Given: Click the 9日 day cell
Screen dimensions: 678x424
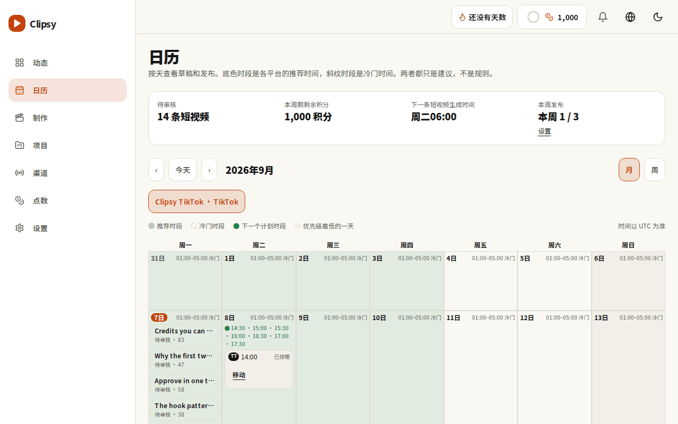Looking at the screenshot, I should click(333, 367).
